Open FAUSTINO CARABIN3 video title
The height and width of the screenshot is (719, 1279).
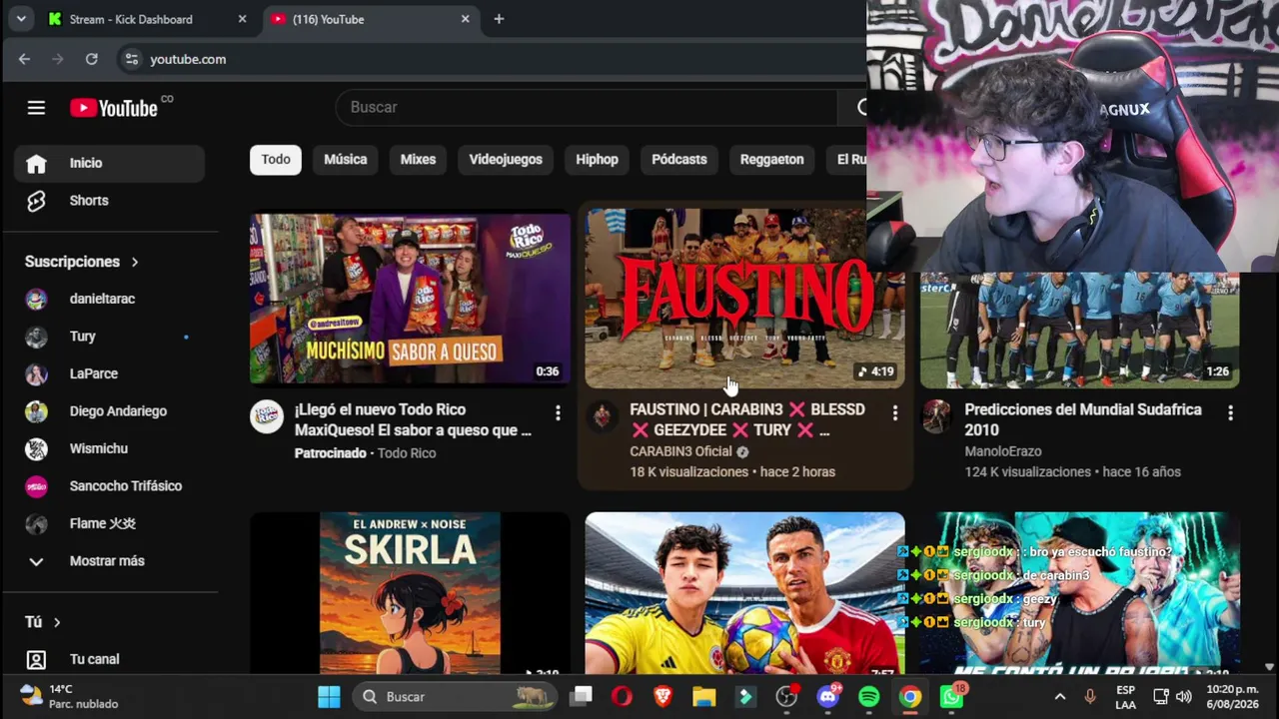coord(747,419)
